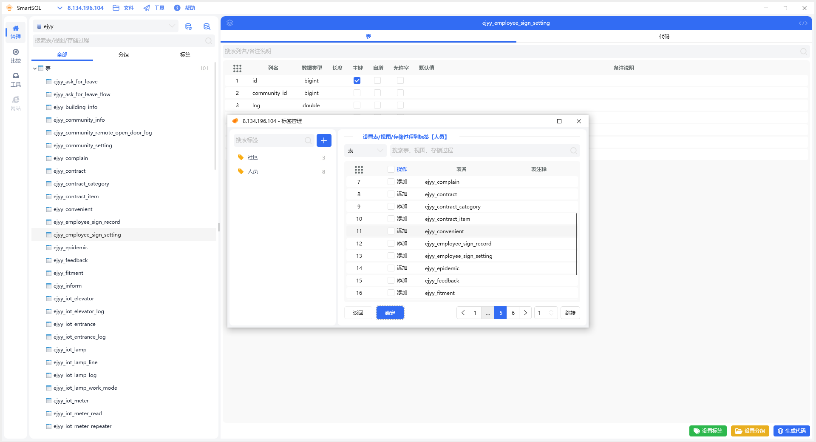Click the 设置标签 button
This screenshot has height=442, width=816.
click(x=708, y=431)
